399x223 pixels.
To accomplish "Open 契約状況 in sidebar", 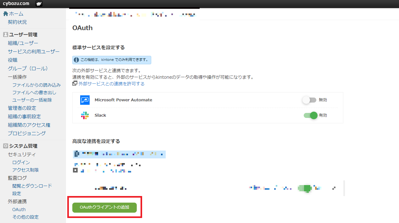I will 17,22.
